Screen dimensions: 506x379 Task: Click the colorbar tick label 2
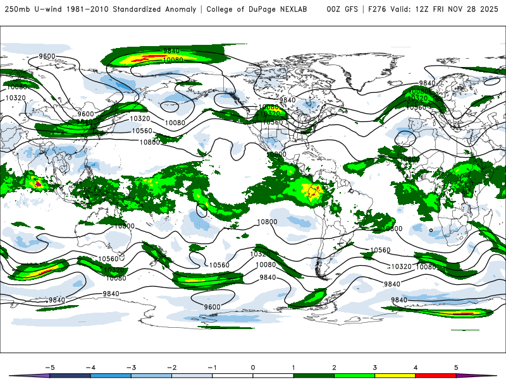(x=335, y=368)
